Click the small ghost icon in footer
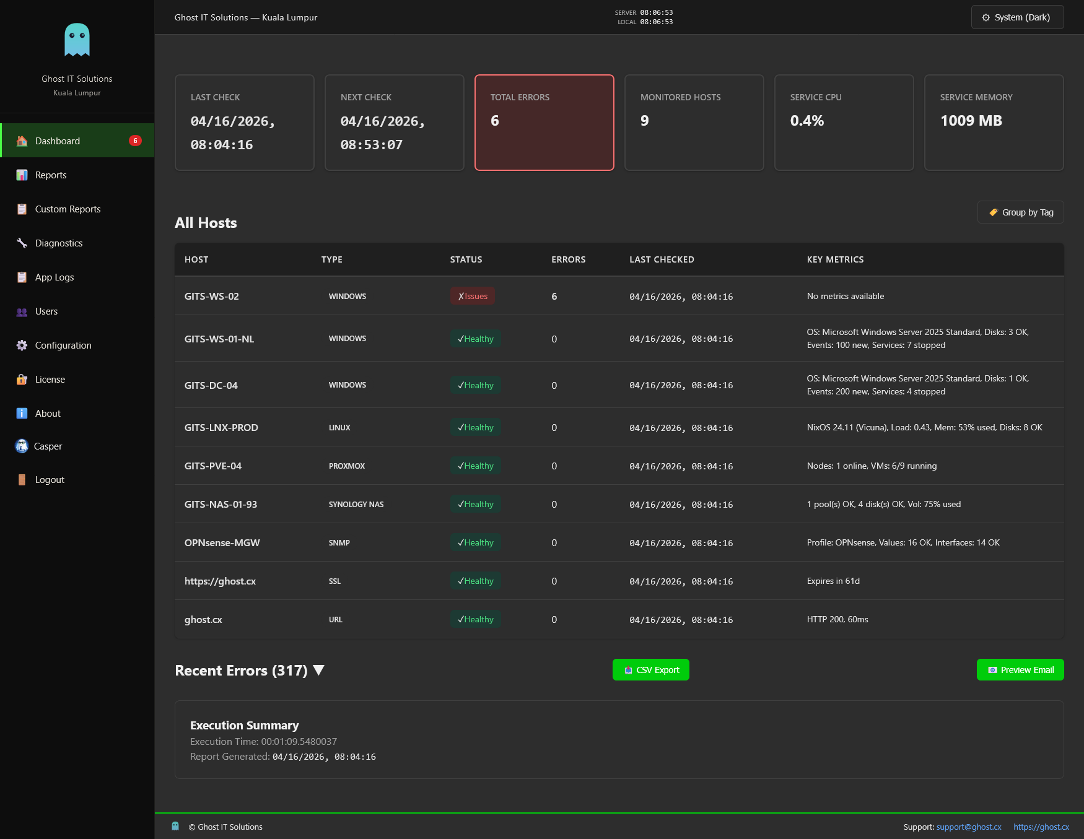 point(175,826)
